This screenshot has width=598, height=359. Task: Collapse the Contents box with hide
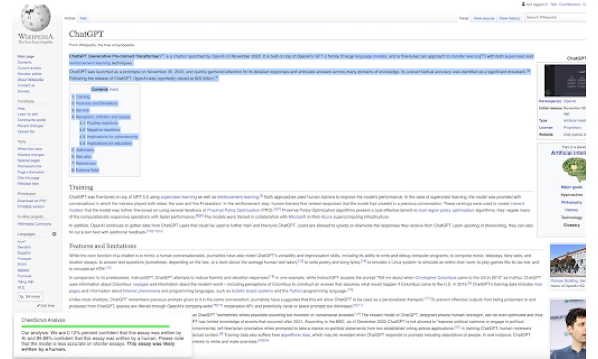tap(114, 89)
